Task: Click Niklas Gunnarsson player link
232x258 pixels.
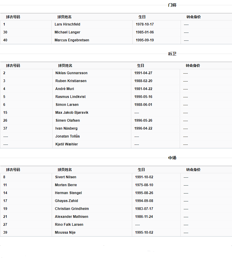Action: pyautogui.click(x=71, y=73)
